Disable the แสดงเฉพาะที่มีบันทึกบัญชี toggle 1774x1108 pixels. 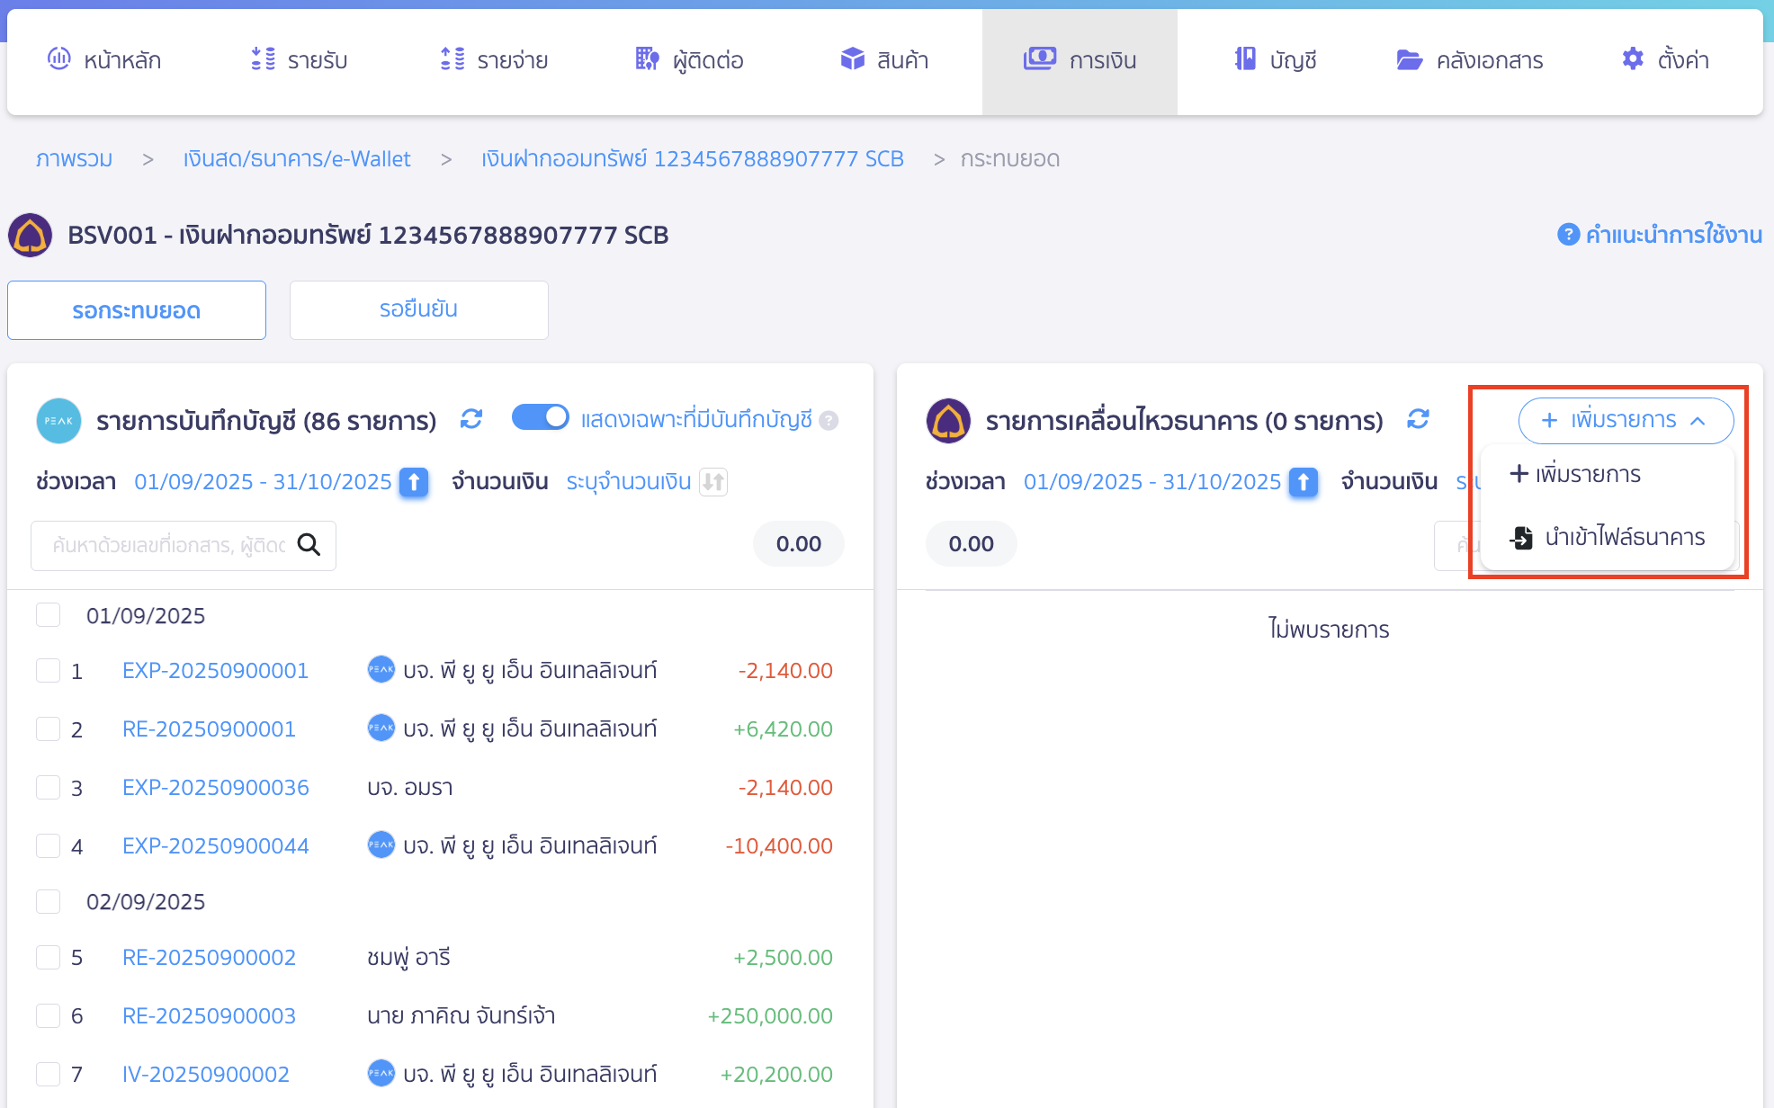point(540,417)
